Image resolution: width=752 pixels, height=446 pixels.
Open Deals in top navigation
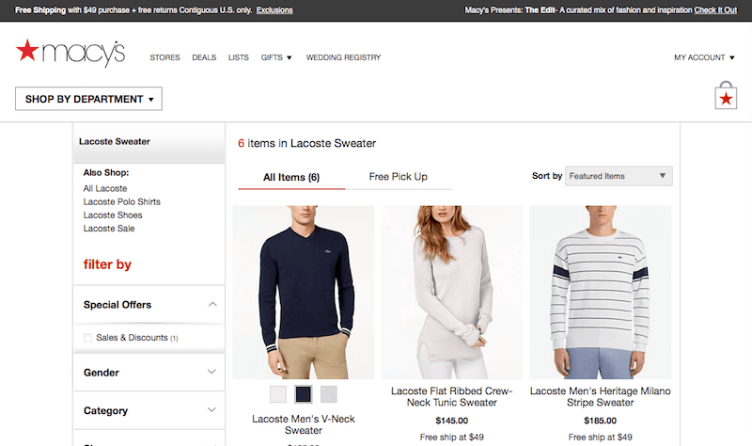[204, 57]
